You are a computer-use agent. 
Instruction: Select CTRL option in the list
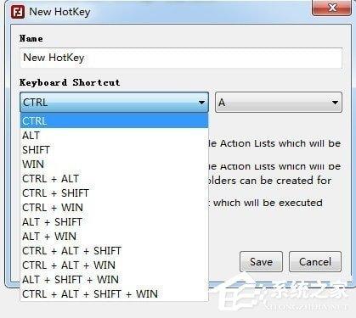(114, 121)
